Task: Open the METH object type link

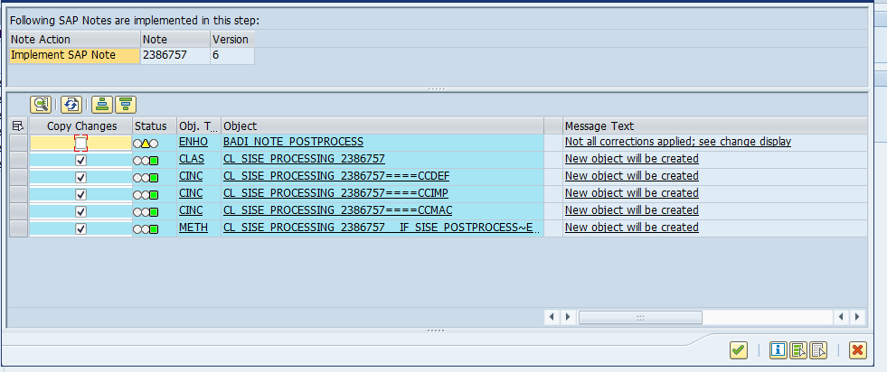Action: (x=193, y=227)
